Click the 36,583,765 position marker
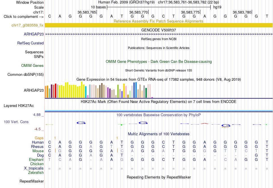 (x=87, y=12)
